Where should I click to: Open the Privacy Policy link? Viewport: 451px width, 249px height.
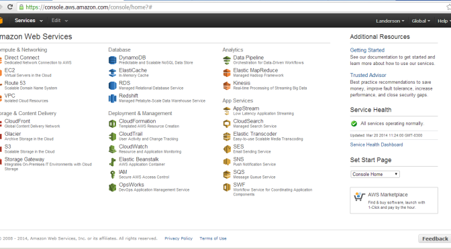pos(179,238)
